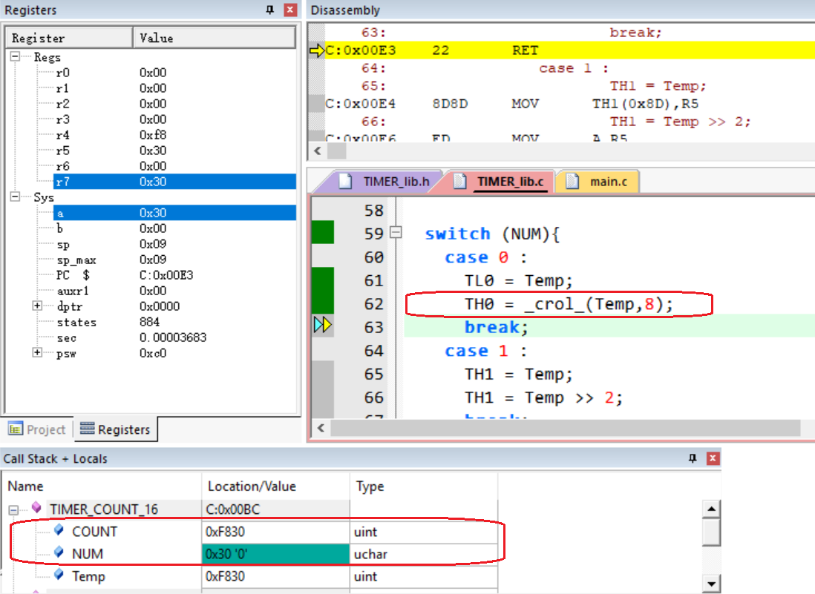Select the r7 register row

[174, 182]
